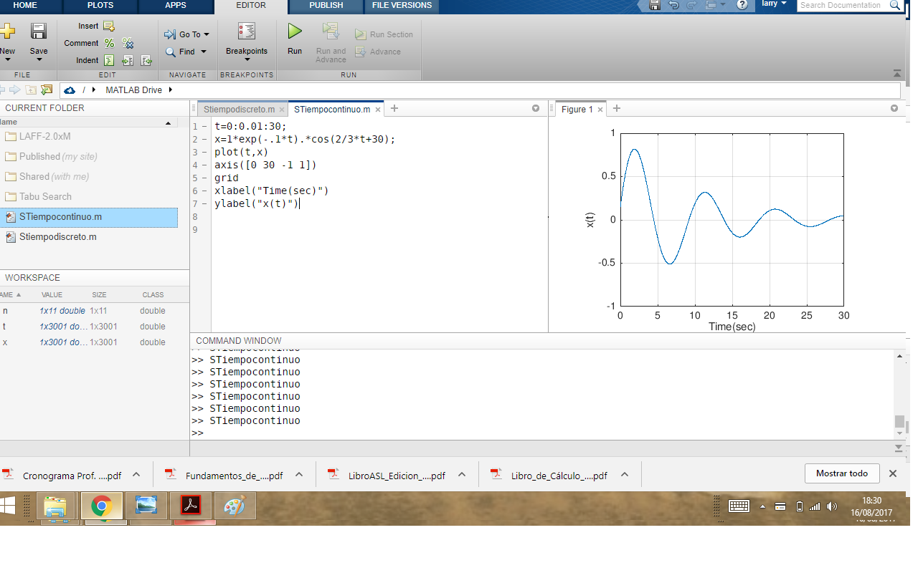Expand the Find dropdown arrow
Viewport: 918px width, 573px height.
(x=204, y=52)
